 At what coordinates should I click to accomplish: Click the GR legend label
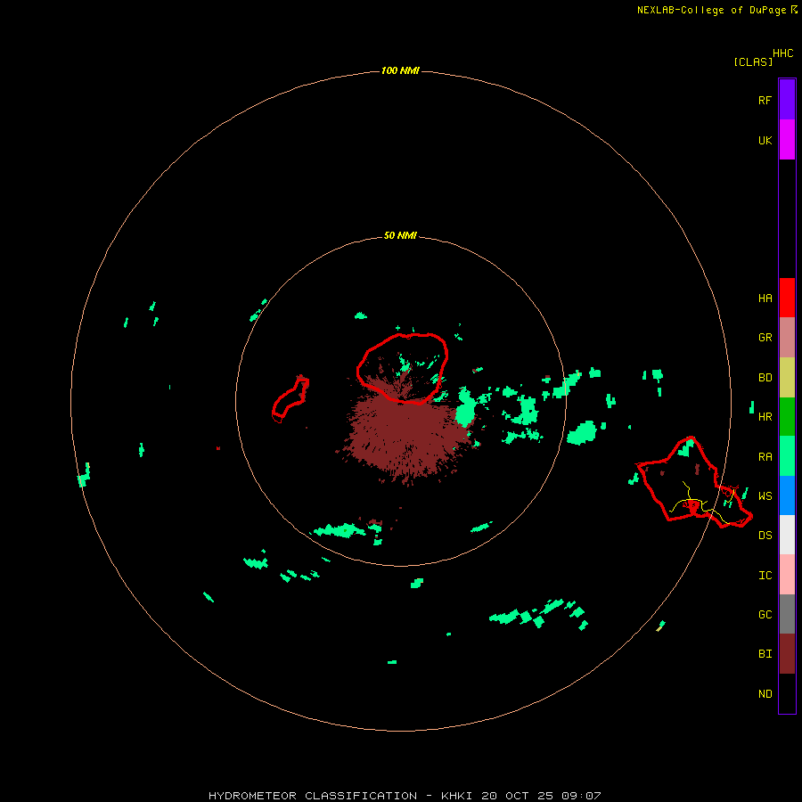(765, 338)
